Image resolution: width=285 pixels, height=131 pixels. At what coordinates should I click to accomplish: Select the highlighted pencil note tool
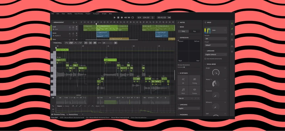71,43
